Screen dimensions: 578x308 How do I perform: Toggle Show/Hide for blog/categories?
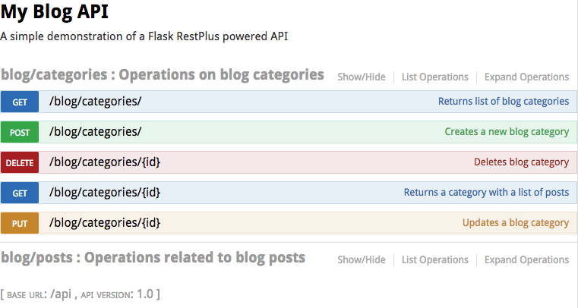362,77
